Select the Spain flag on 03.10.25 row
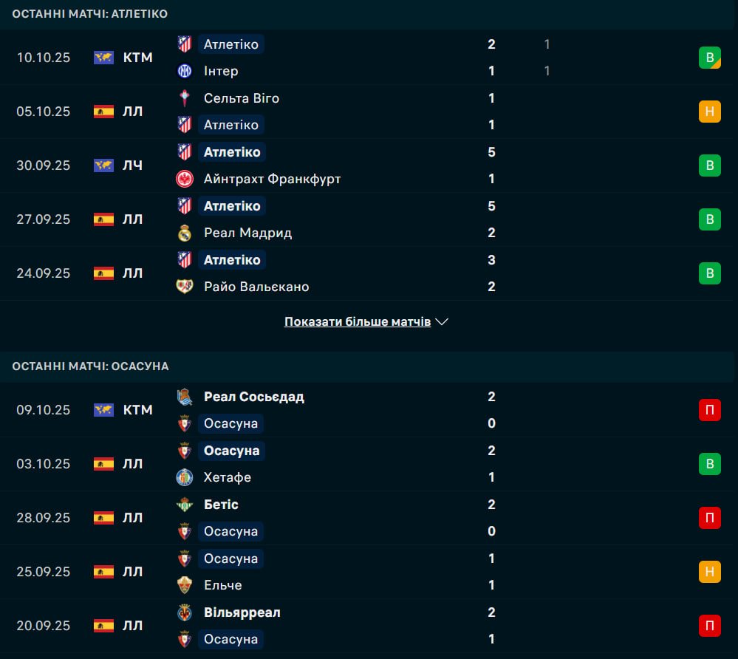 tap(103, 464)
